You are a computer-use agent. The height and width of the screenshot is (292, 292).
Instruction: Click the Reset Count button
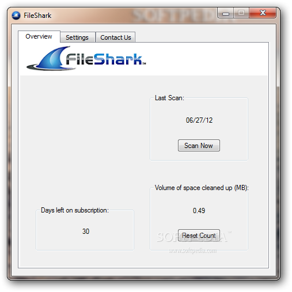coord(199,236)
